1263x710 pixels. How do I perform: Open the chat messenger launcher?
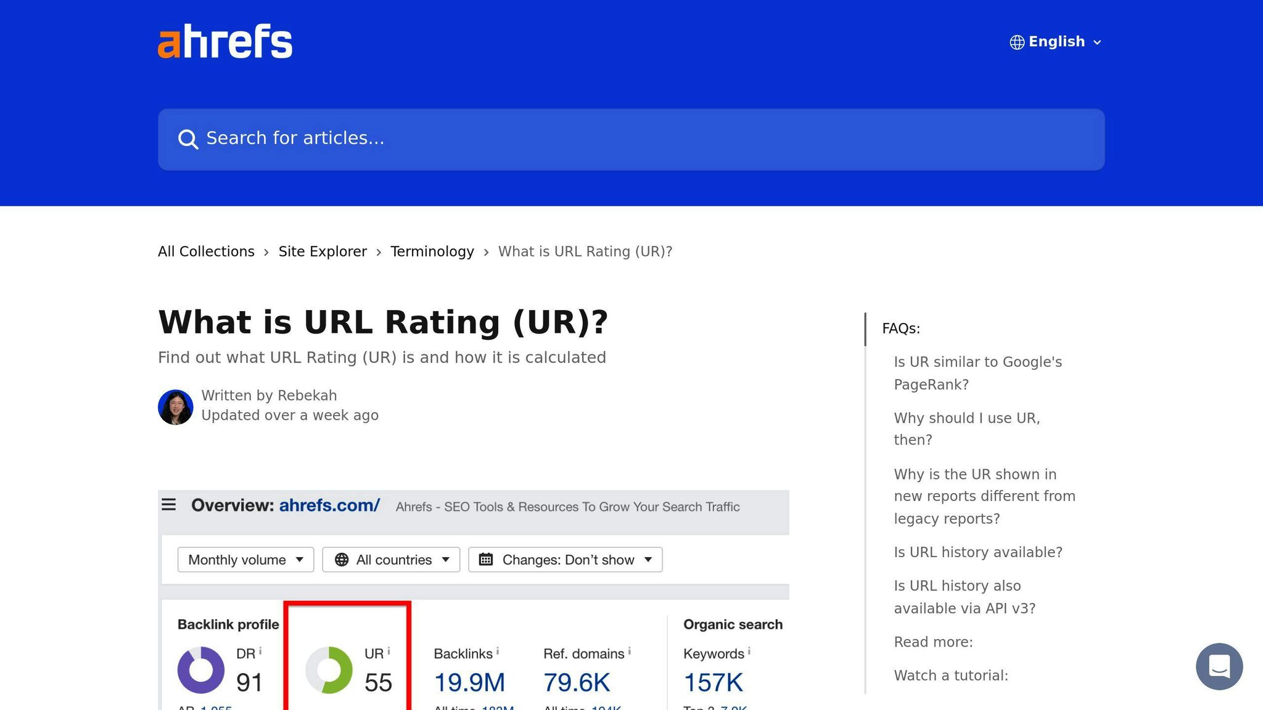[1219, 666]
